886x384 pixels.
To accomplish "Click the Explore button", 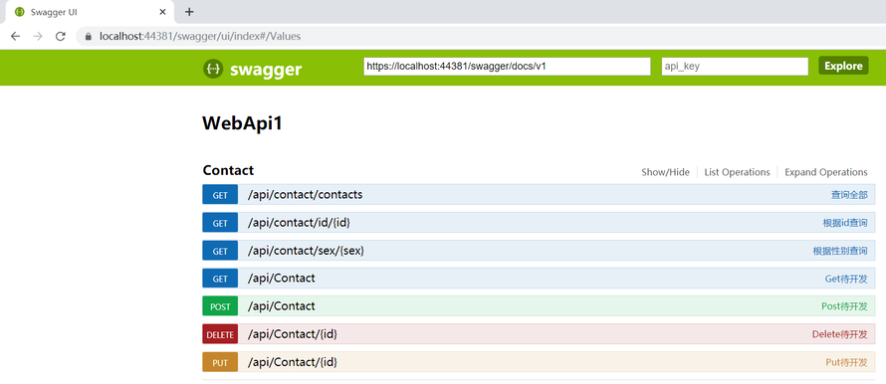I will 843,66.
